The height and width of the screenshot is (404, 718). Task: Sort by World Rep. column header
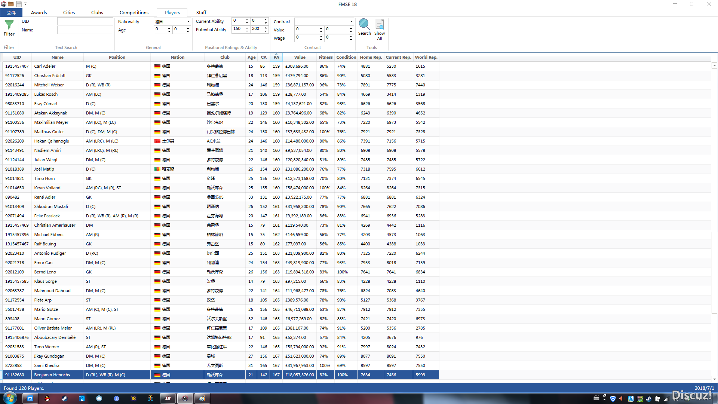click(426, 57)
